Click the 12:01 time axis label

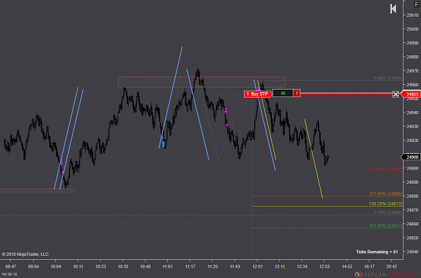pyautogui.click(x=257, y=267)
